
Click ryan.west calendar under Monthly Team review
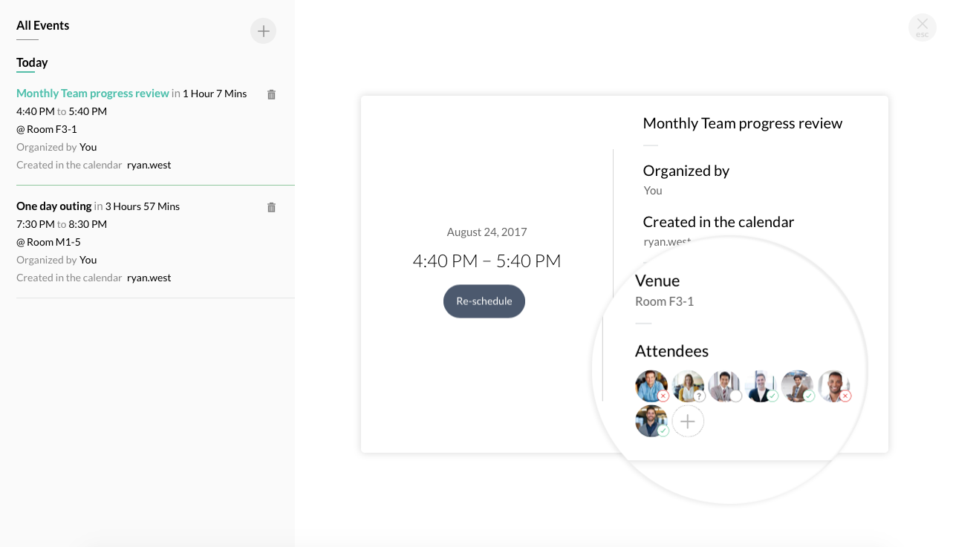(x=149, y=165)
